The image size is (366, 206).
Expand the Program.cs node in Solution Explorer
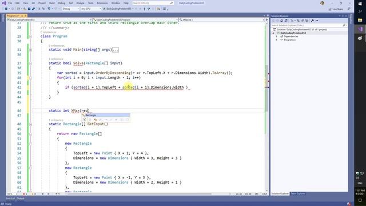276,40
